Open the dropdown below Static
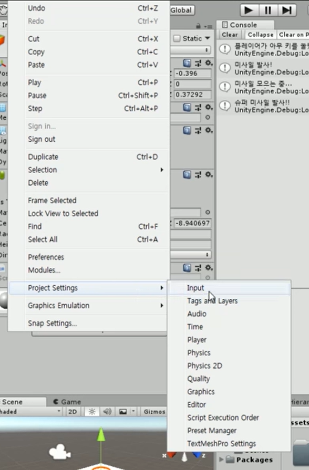 click(x=191, y=50)
